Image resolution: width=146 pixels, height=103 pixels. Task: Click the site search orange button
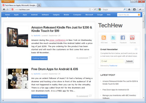tap(139, 15)
